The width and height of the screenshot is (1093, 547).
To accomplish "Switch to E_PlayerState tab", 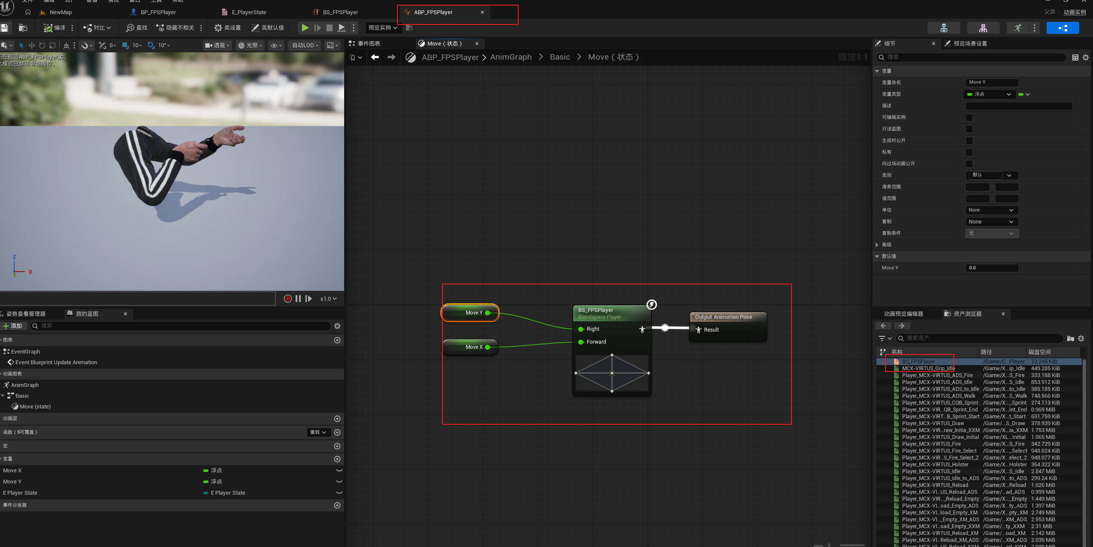I will (249, 12).
